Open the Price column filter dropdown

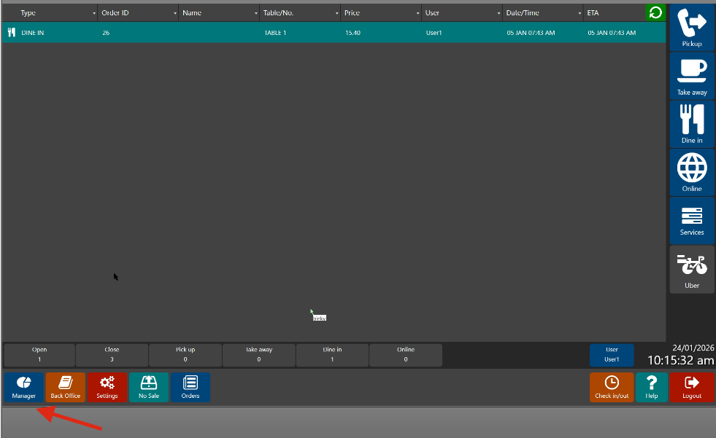[418, 13]
